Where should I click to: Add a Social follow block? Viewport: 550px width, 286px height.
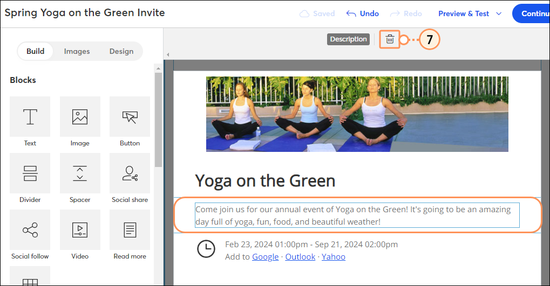(x=30, y=229)
